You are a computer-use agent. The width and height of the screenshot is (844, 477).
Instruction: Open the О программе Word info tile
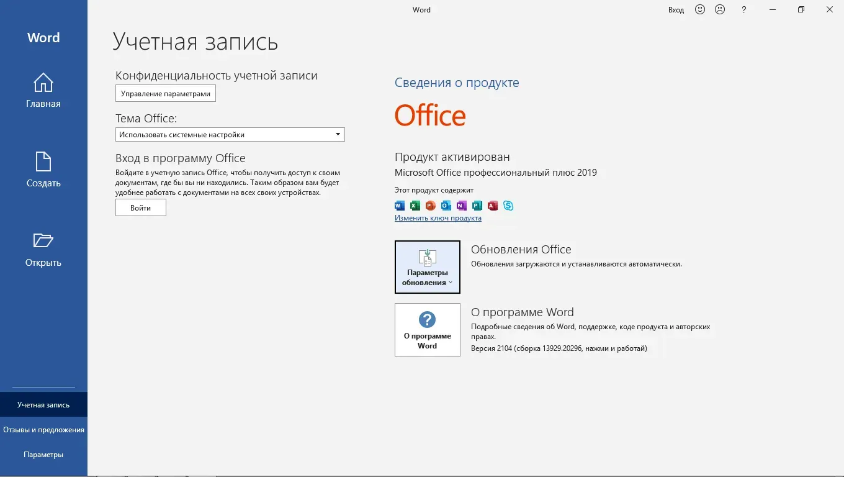[x=428, y=330]
